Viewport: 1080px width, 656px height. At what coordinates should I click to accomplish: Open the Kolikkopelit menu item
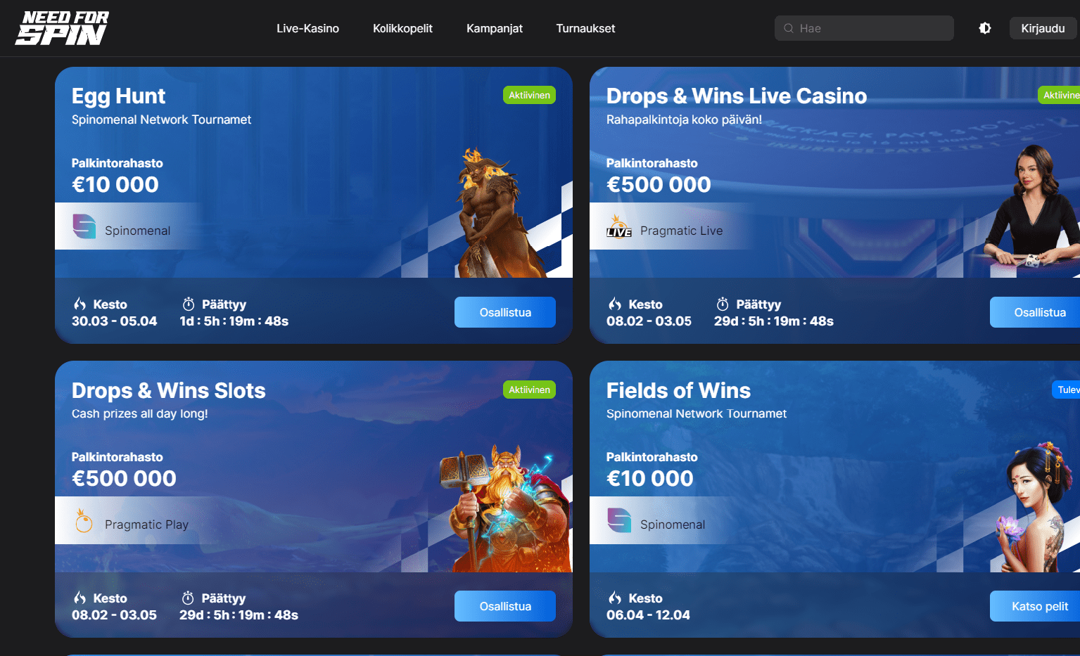pyautogui.click(x=402, y=28)
